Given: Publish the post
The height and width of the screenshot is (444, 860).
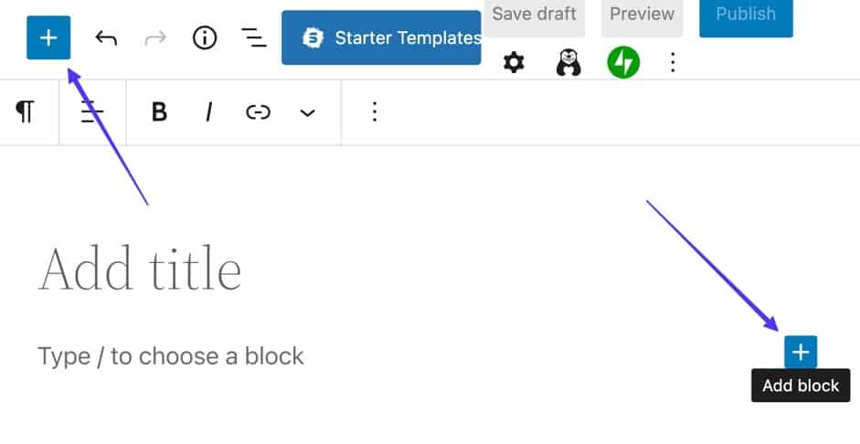Looking at the screenshot, I should [745, 15].
